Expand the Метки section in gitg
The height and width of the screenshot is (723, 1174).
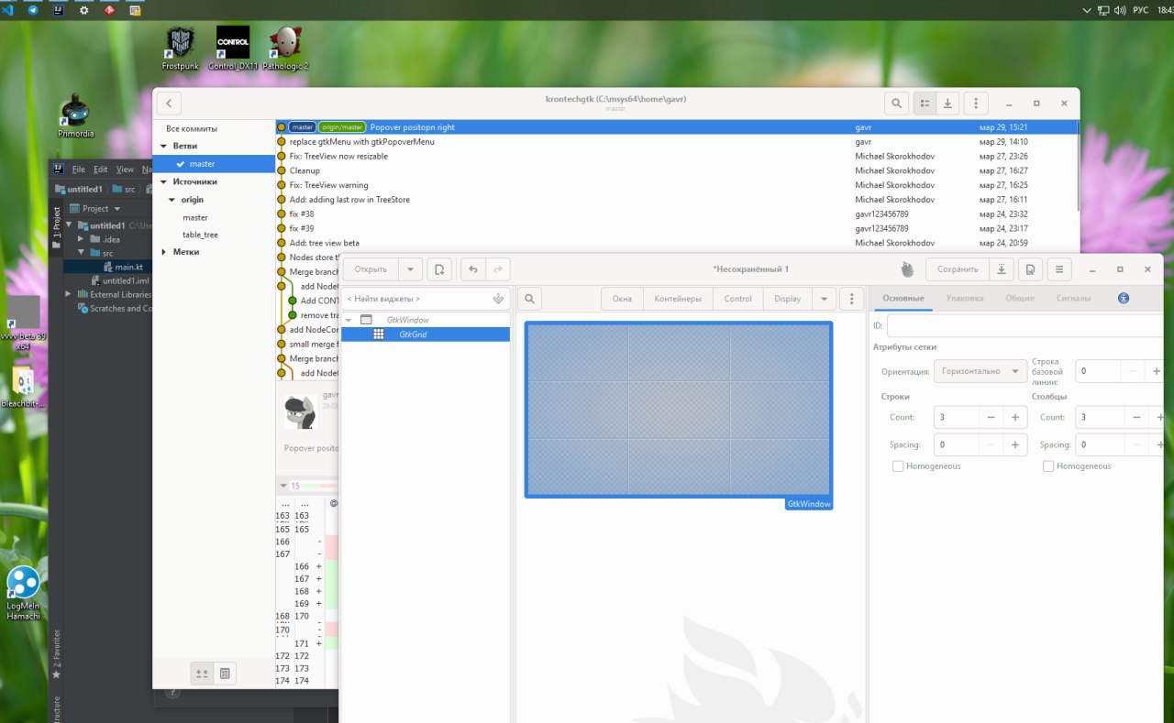(x=164, y=252)
